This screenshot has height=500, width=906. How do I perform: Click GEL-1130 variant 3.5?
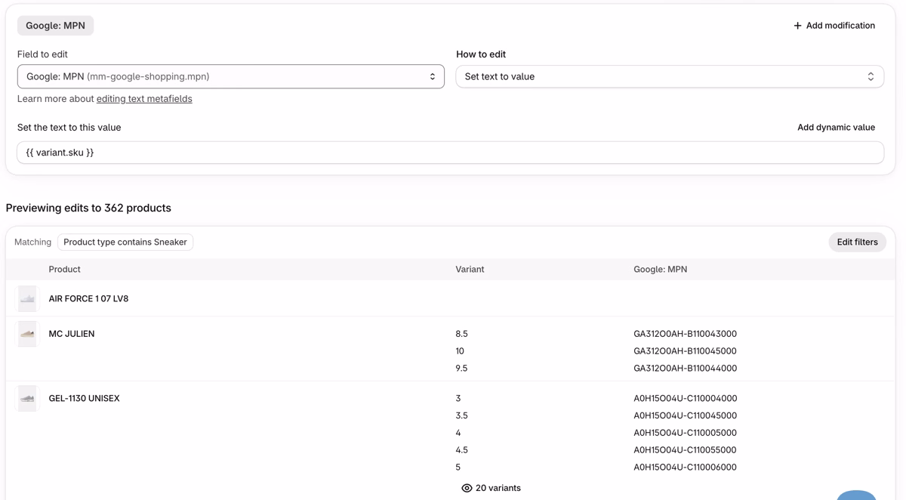coord(461,416)
